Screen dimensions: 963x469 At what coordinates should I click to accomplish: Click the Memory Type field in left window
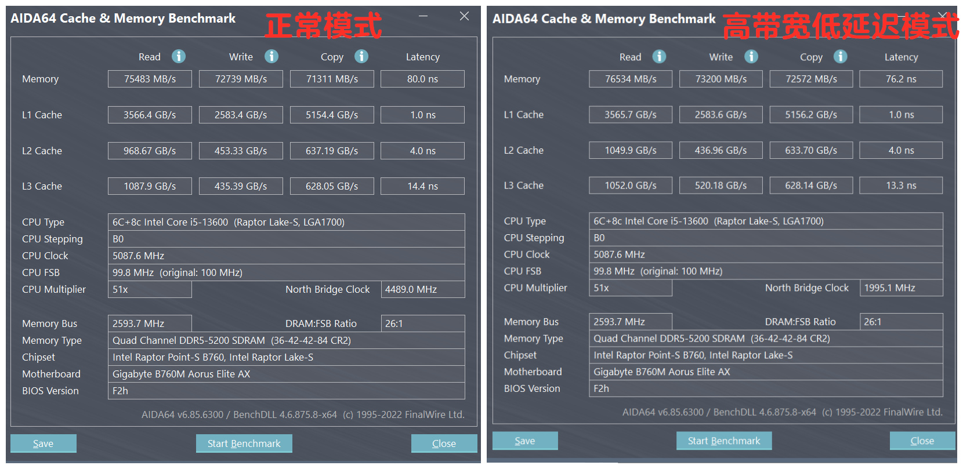click(287, 340)
